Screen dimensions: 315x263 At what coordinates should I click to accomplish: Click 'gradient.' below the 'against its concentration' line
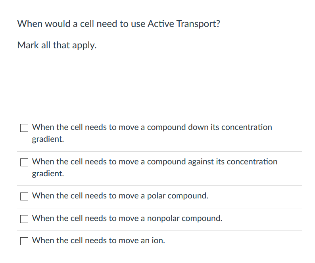tap(48, 173)
